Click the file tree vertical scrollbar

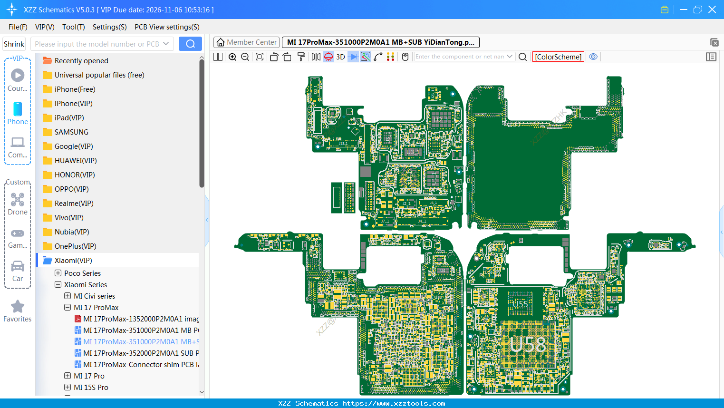pyautogui.click(x=202, y=124)
